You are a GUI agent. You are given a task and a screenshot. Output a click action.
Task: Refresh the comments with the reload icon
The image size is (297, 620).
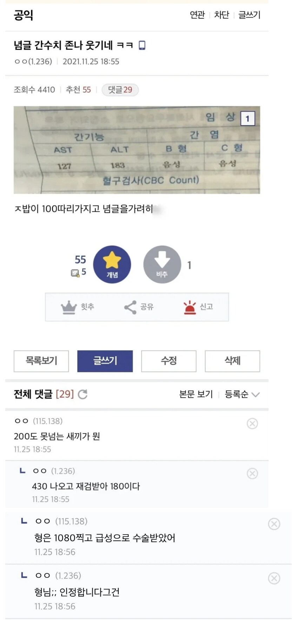coord(83,394)
